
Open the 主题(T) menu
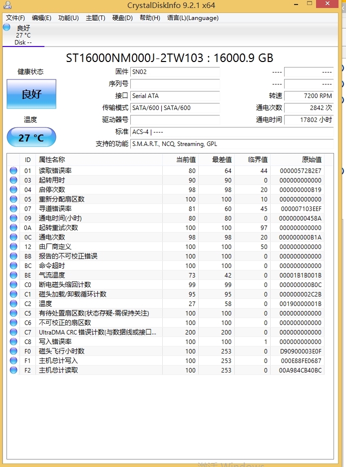(95, 18)
